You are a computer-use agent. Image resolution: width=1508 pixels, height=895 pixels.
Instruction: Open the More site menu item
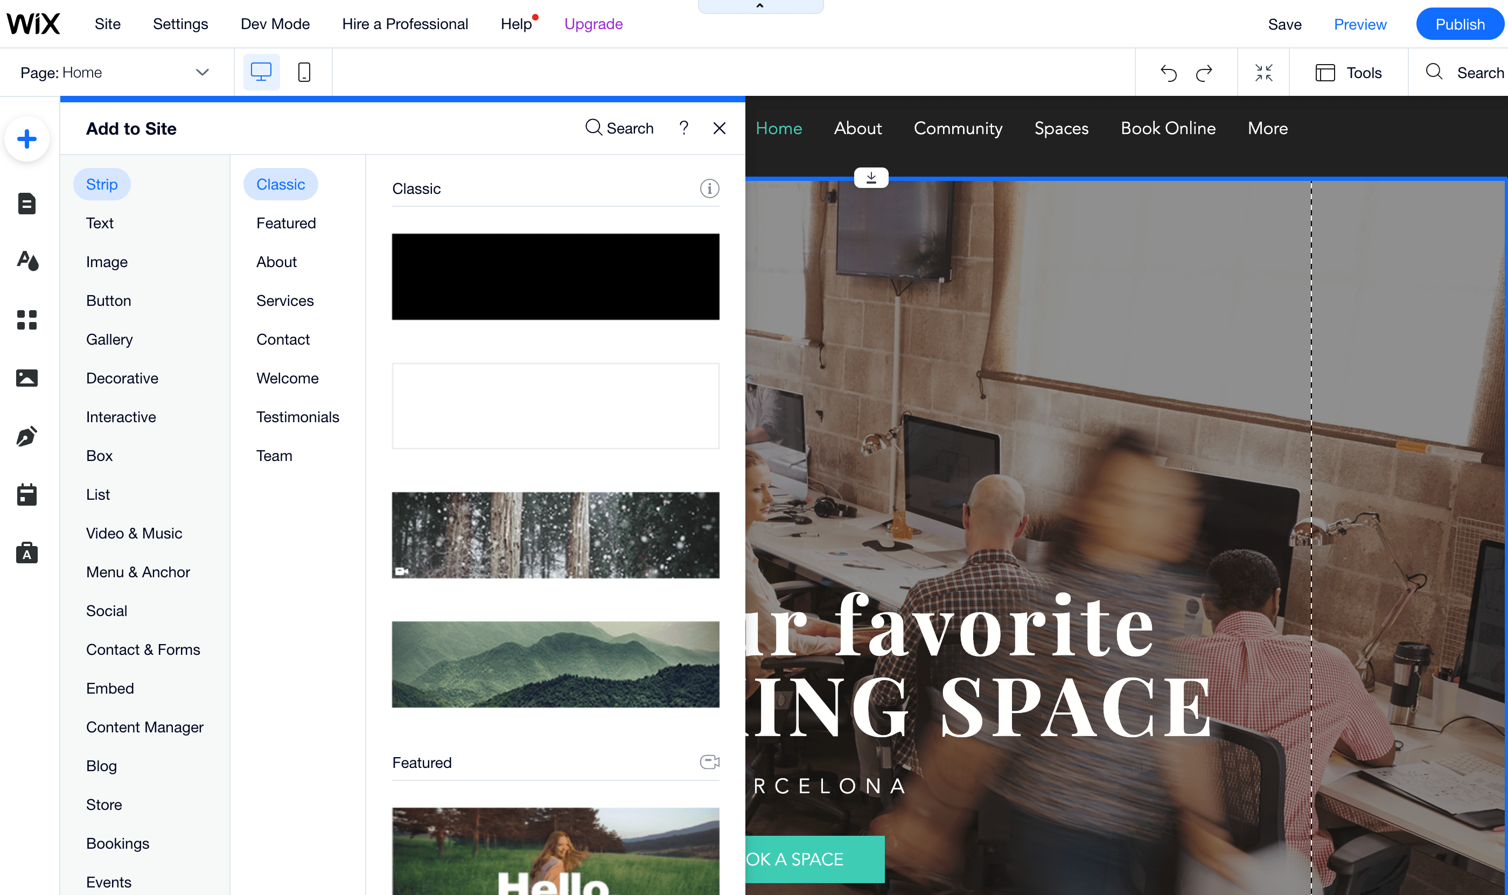point(1267,128)
